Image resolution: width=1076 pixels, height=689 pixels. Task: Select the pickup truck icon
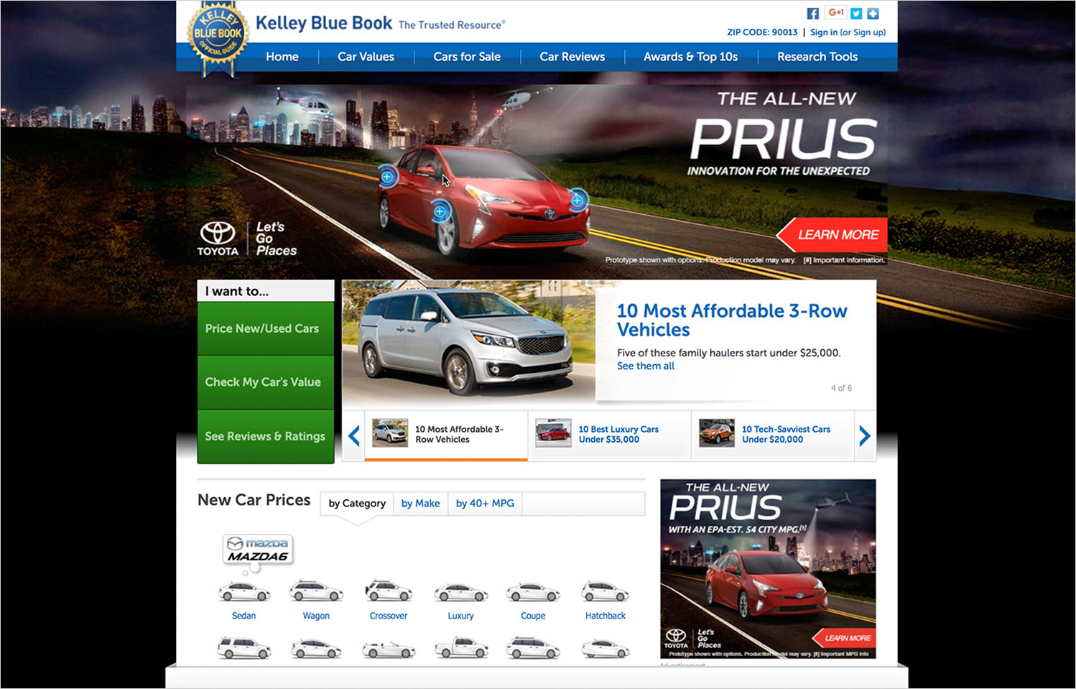(461, 648)
